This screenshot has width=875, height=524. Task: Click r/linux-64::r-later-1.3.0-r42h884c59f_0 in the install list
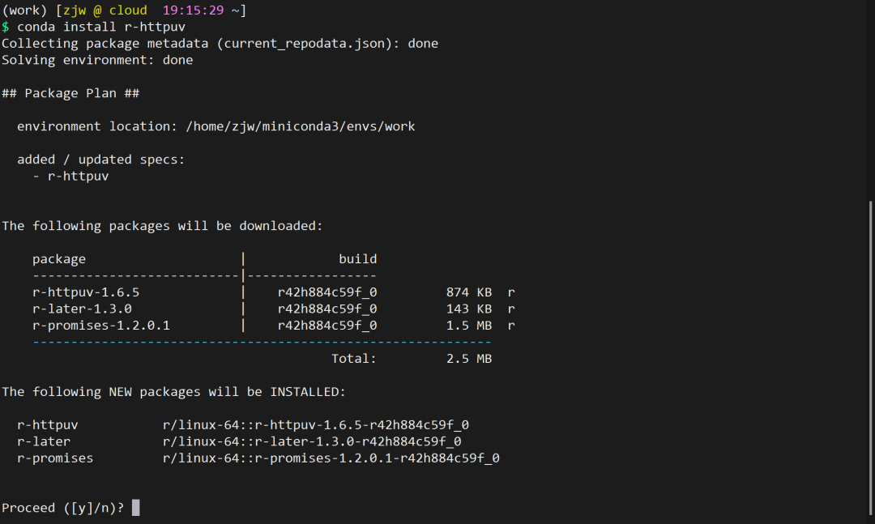click(311, 441)
